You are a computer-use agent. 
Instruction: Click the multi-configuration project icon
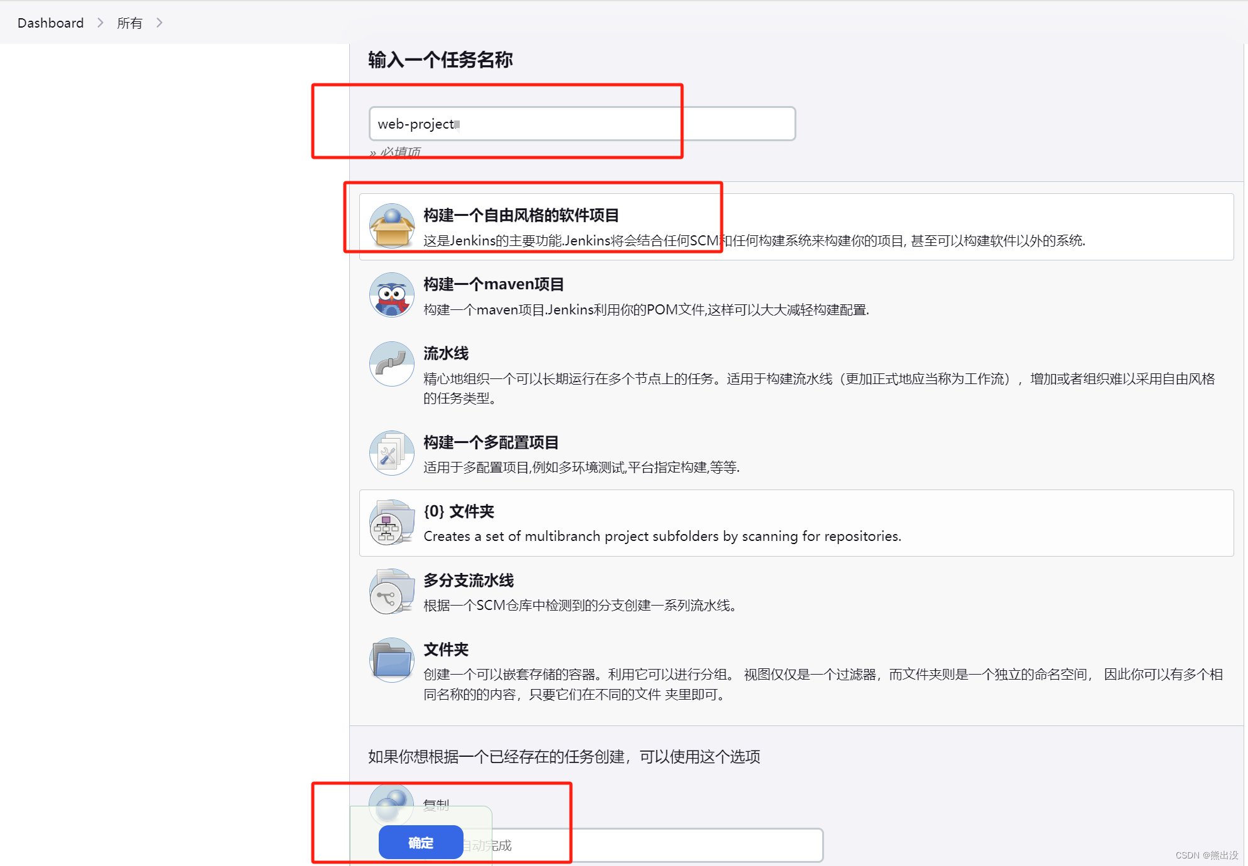392,453
